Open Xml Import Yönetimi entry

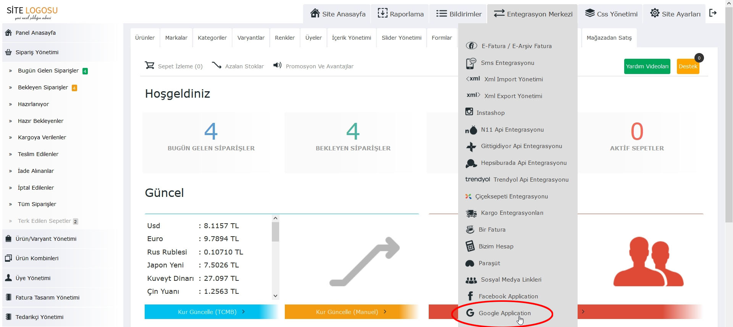point(513,79)
